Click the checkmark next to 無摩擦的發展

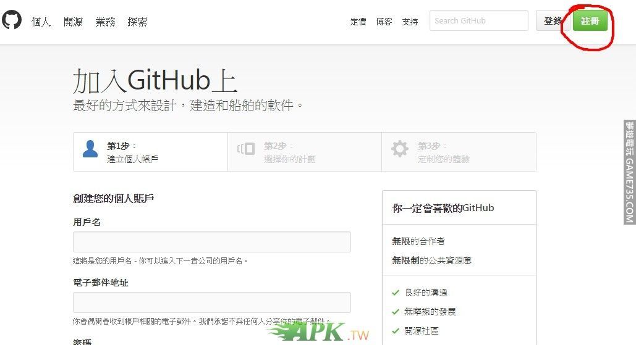[x=396, y=312]
